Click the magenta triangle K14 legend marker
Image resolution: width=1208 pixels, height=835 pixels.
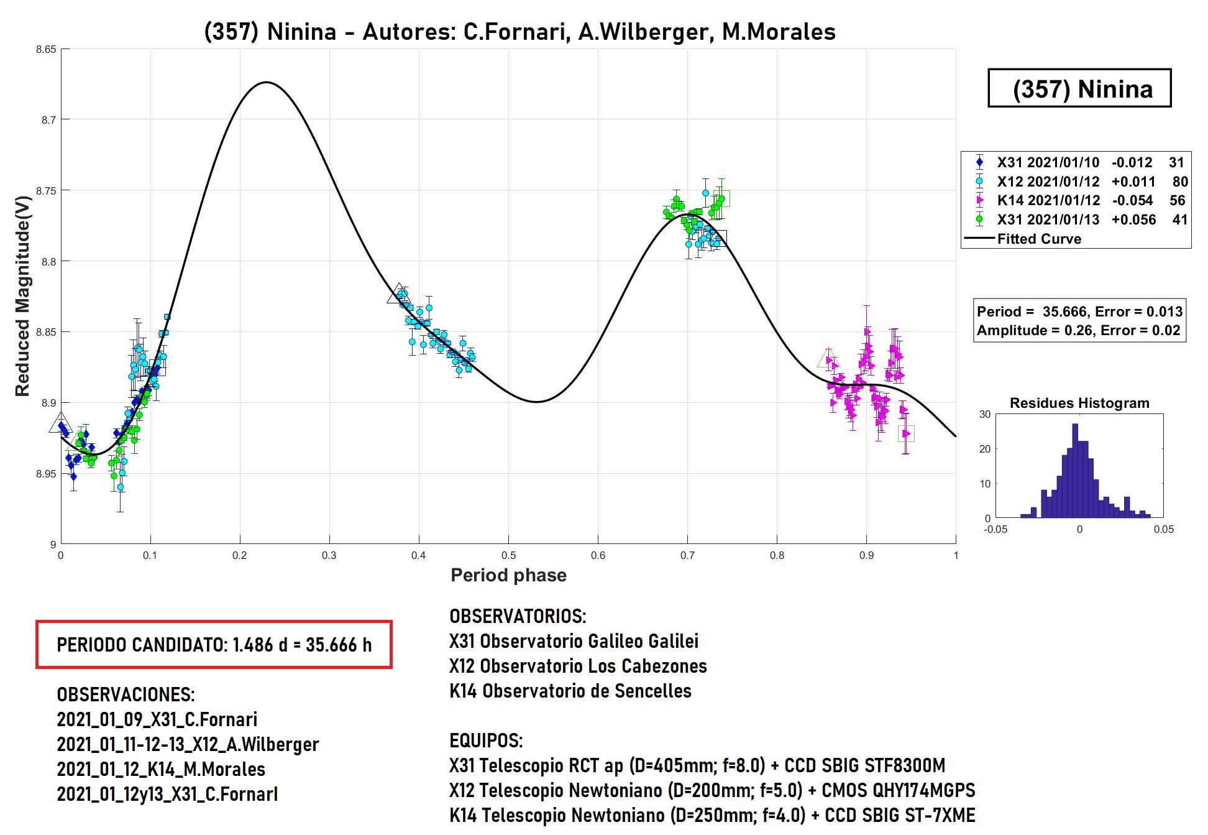(x=979, y=200)
